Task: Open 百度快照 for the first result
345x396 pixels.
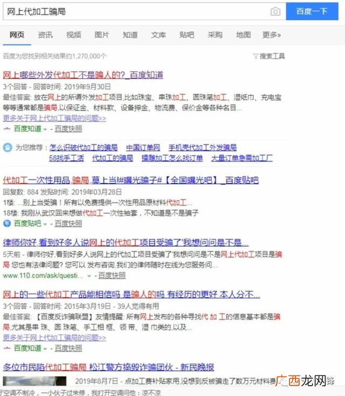Action: pos(68,129)
